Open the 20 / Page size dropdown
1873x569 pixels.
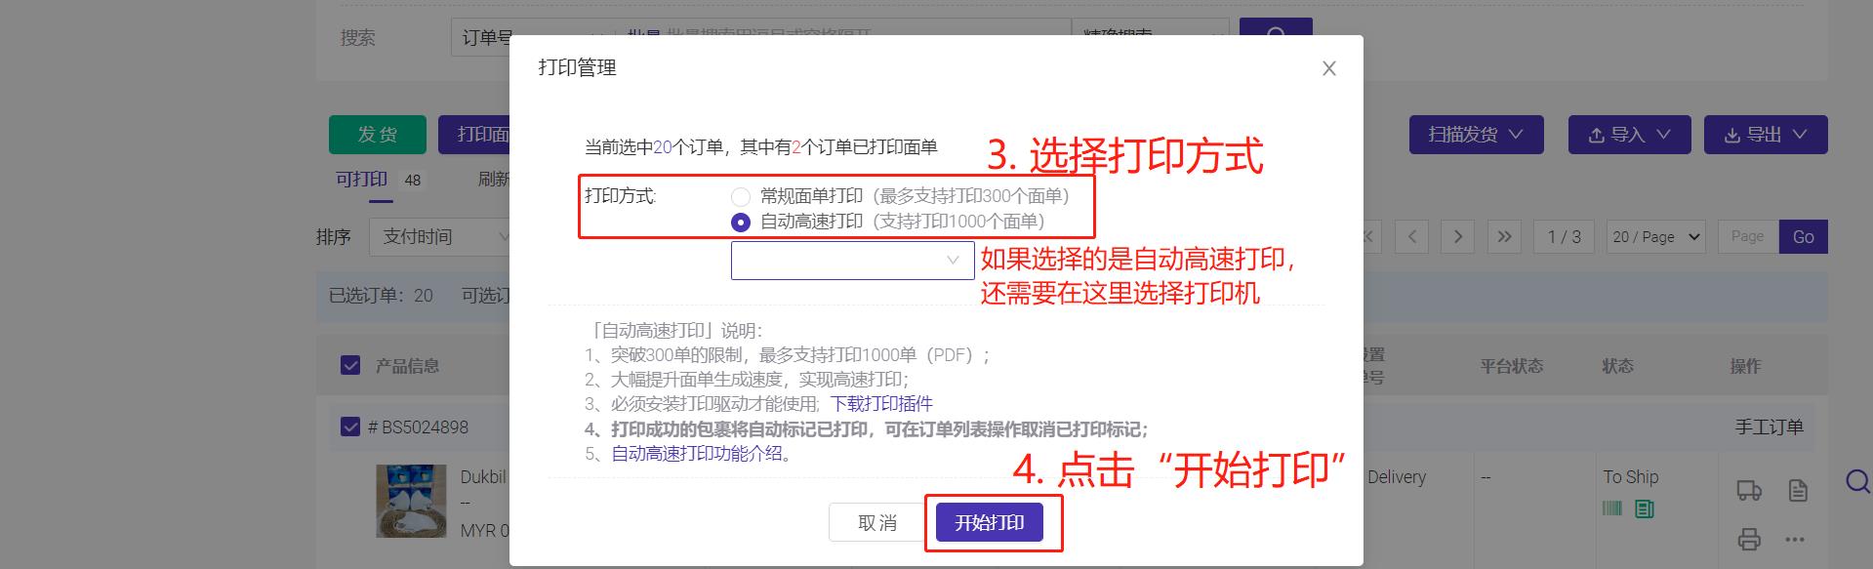pos(1656,236)
